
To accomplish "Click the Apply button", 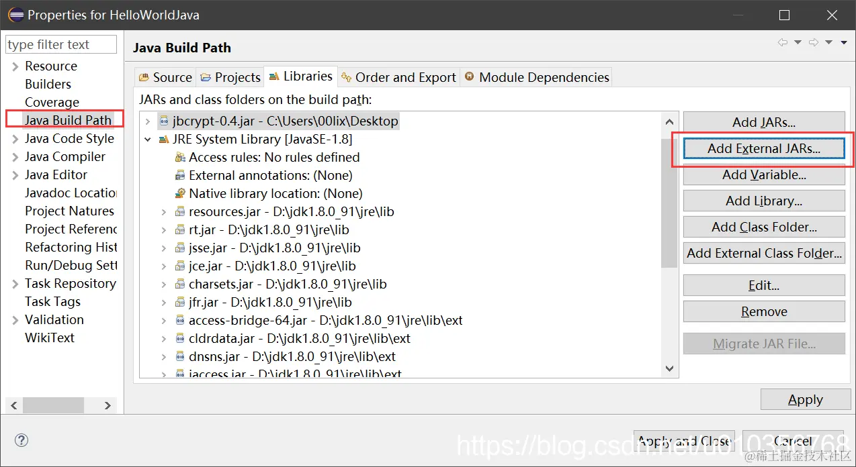I will pos(805,400).
